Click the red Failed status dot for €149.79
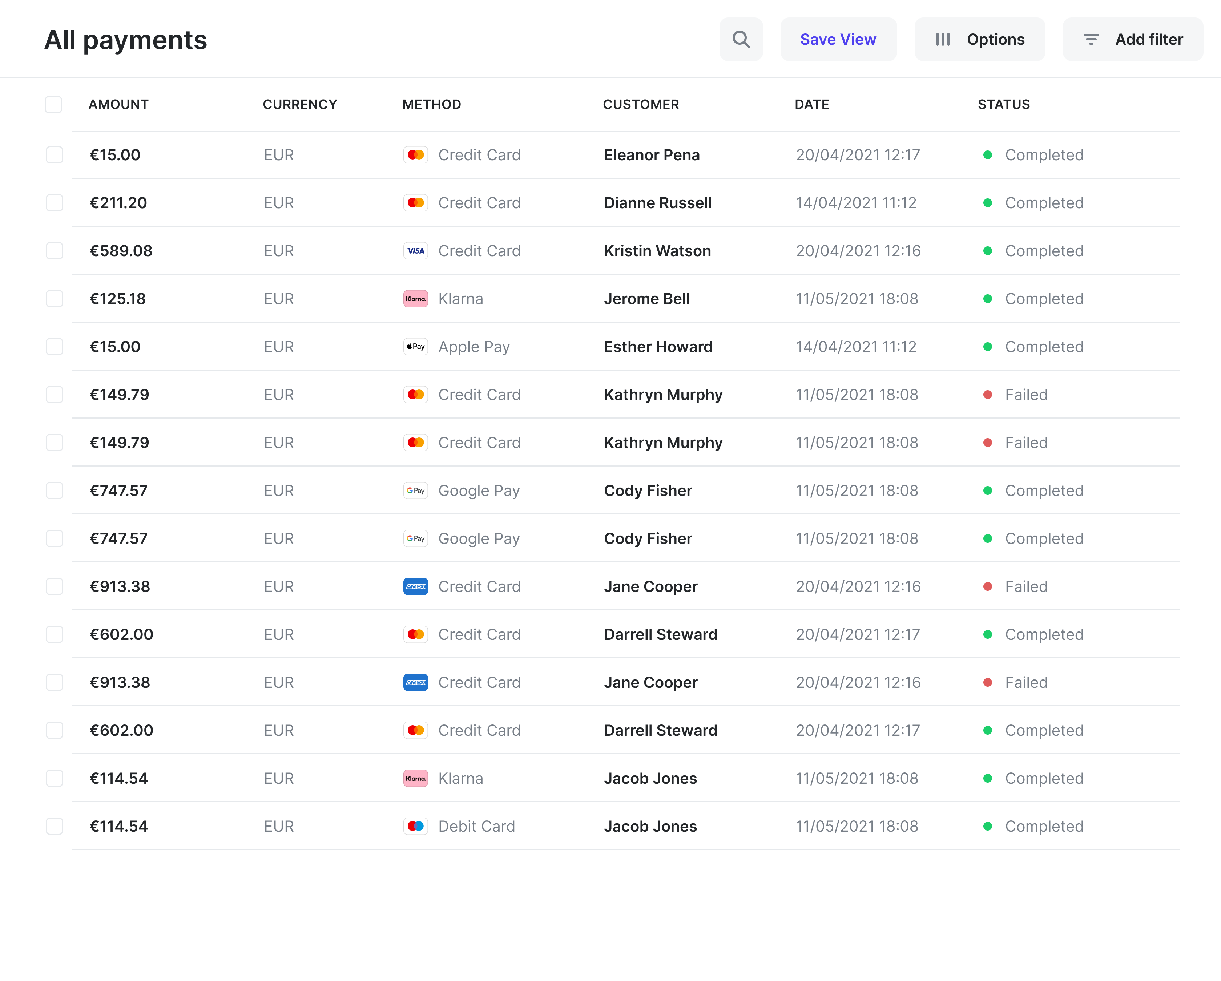This screenshot has height=981, width=1221. (x=987, y=395)
